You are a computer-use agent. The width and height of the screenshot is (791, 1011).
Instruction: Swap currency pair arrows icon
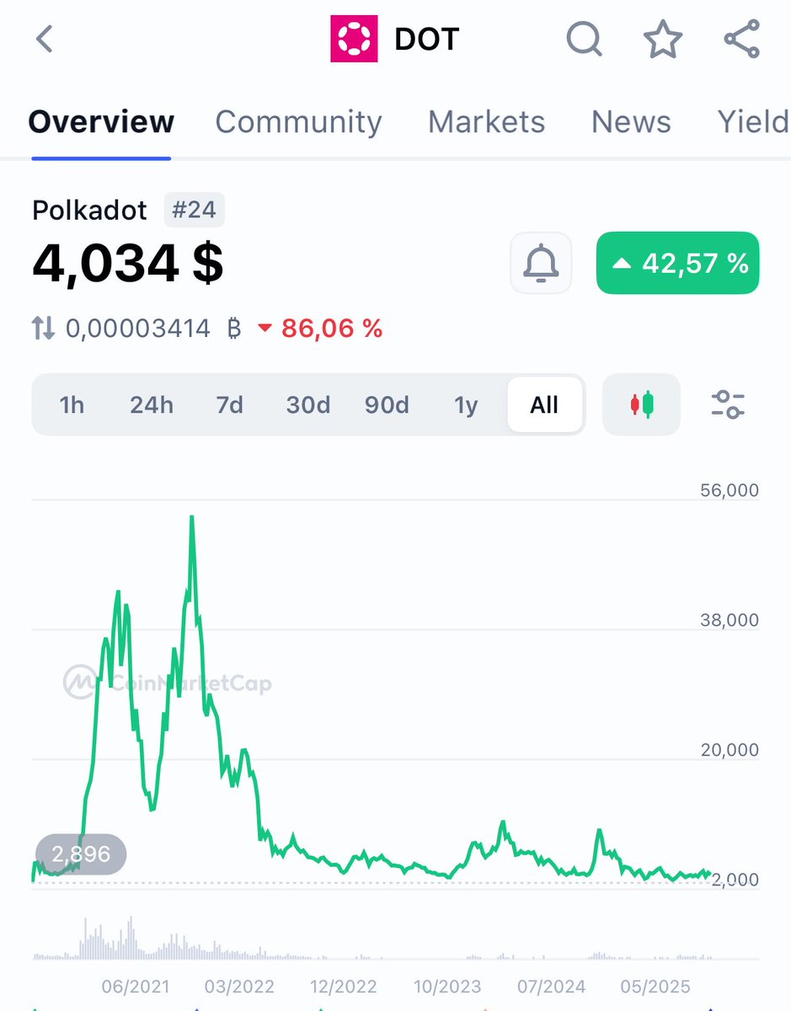(43, 329)
